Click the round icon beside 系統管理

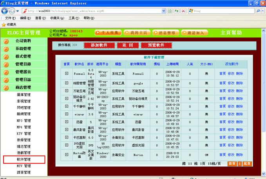point(6,49)
